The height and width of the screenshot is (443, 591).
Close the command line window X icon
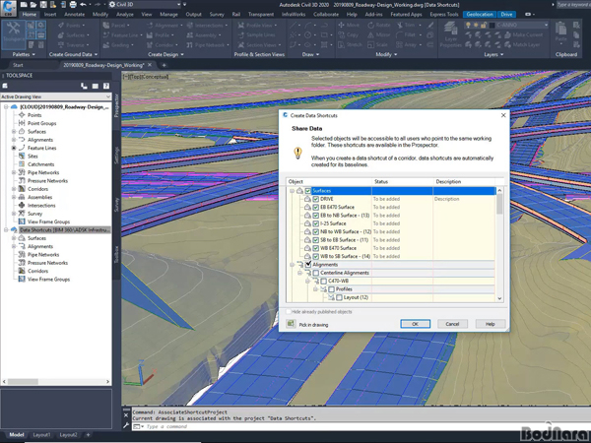click(126, 415)
